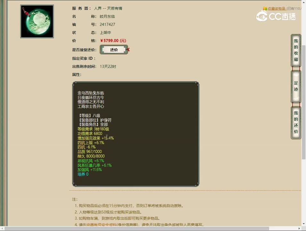Click the 还价 bargain button
Viewport: 306px width, 231px height.
coord(114,49)
